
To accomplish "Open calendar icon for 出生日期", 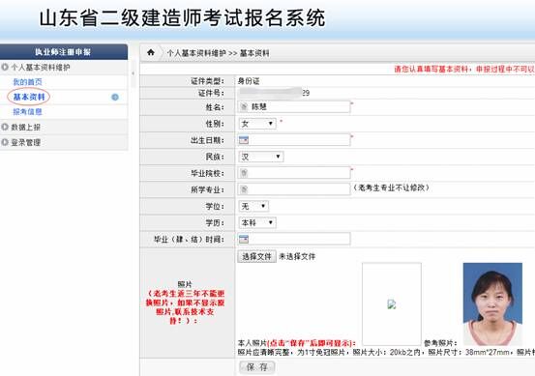I will pos(244,140).
